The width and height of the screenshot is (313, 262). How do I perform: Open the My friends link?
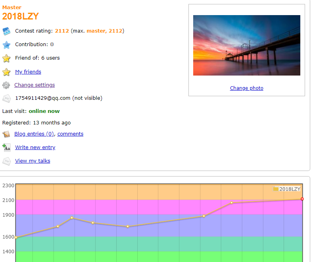click(28, 72)
